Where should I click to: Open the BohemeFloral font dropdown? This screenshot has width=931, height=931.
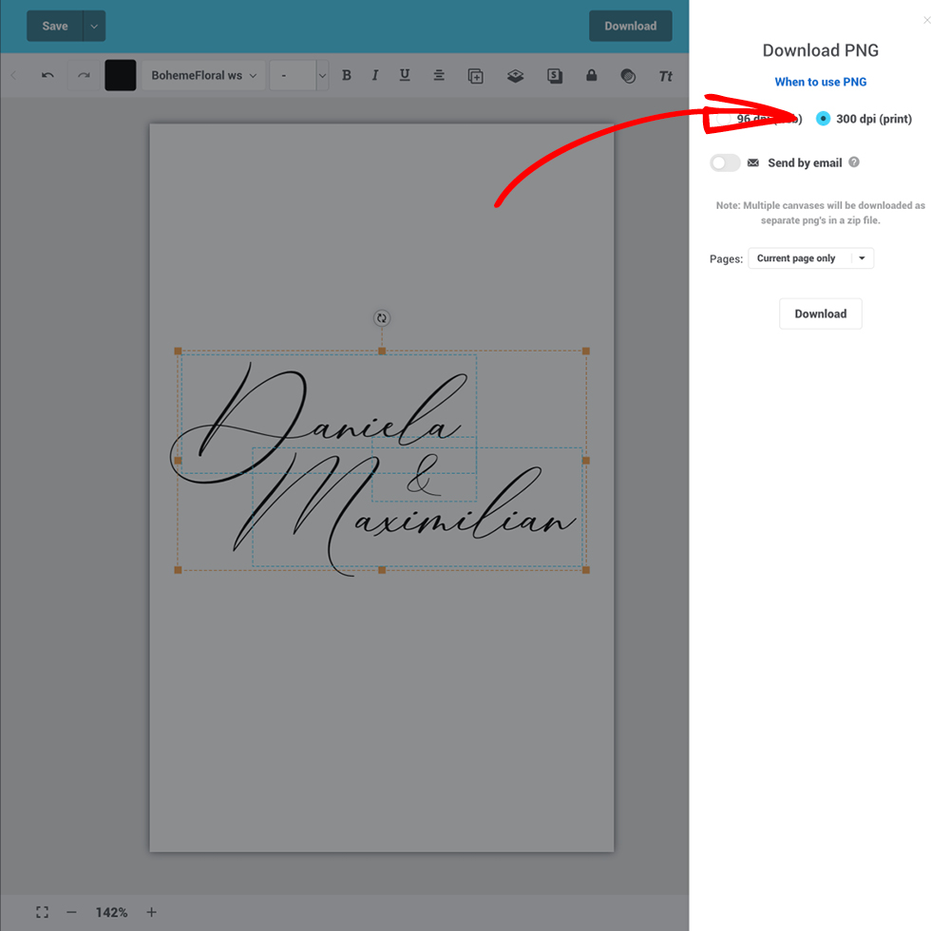point(203,76)
